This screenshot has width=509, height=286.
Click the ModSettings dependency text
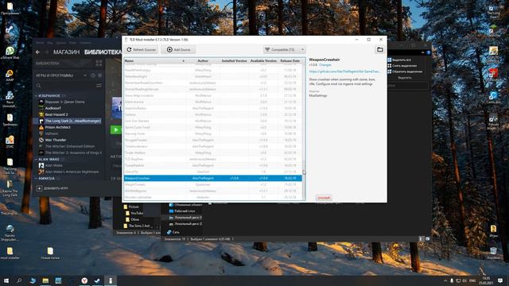[318, 95]
